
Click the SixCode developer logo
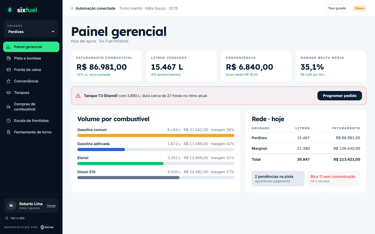(47, 227)
